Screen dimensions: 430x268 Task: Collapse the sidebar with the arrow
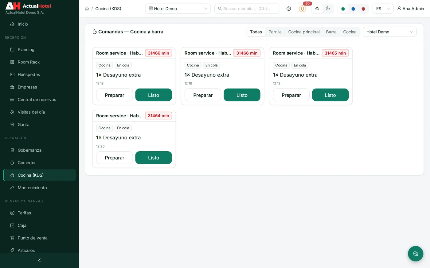(39, 260)
